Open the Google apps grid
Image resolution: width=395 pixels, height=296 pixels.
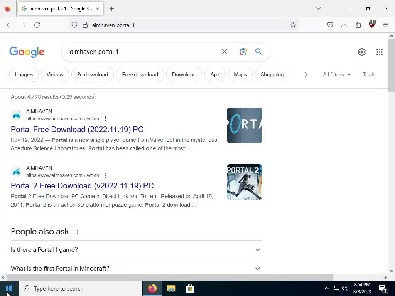(x=380, y=52)
